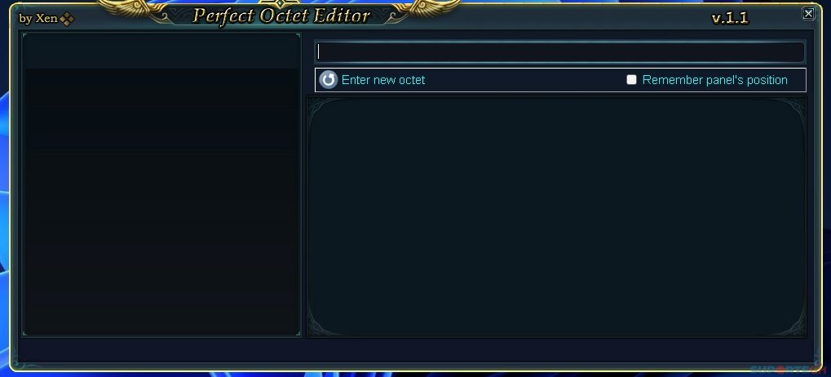Click the Remember panel's position label
831x377 pixels.
pyautogui.click(x=714, y=80)
